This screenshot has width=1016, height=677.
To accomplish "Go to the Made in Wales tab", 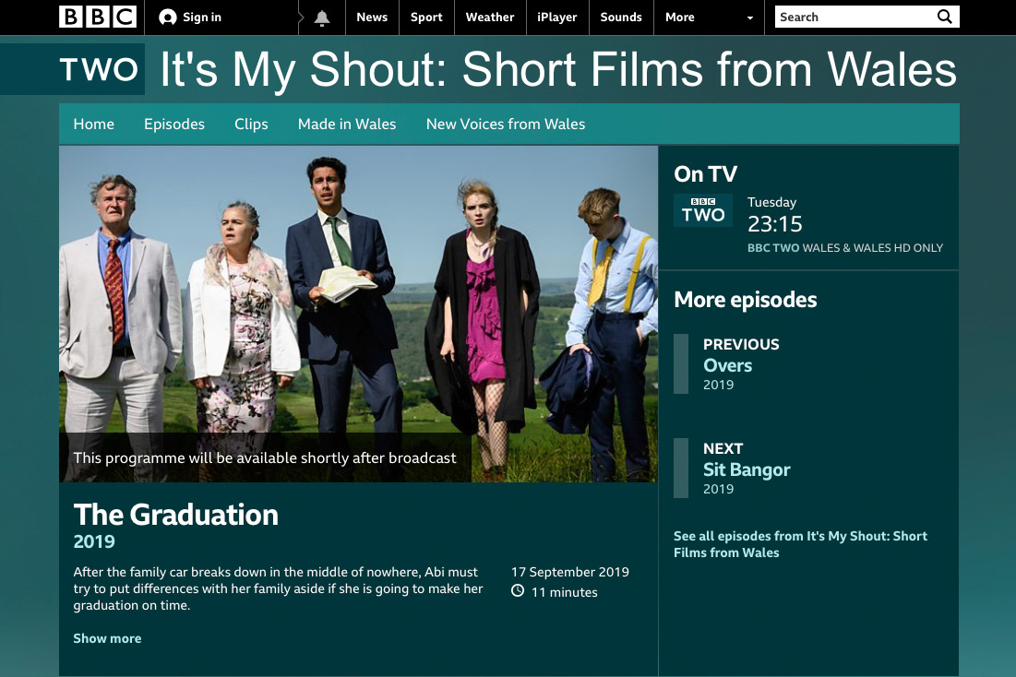I will point(347,124).
